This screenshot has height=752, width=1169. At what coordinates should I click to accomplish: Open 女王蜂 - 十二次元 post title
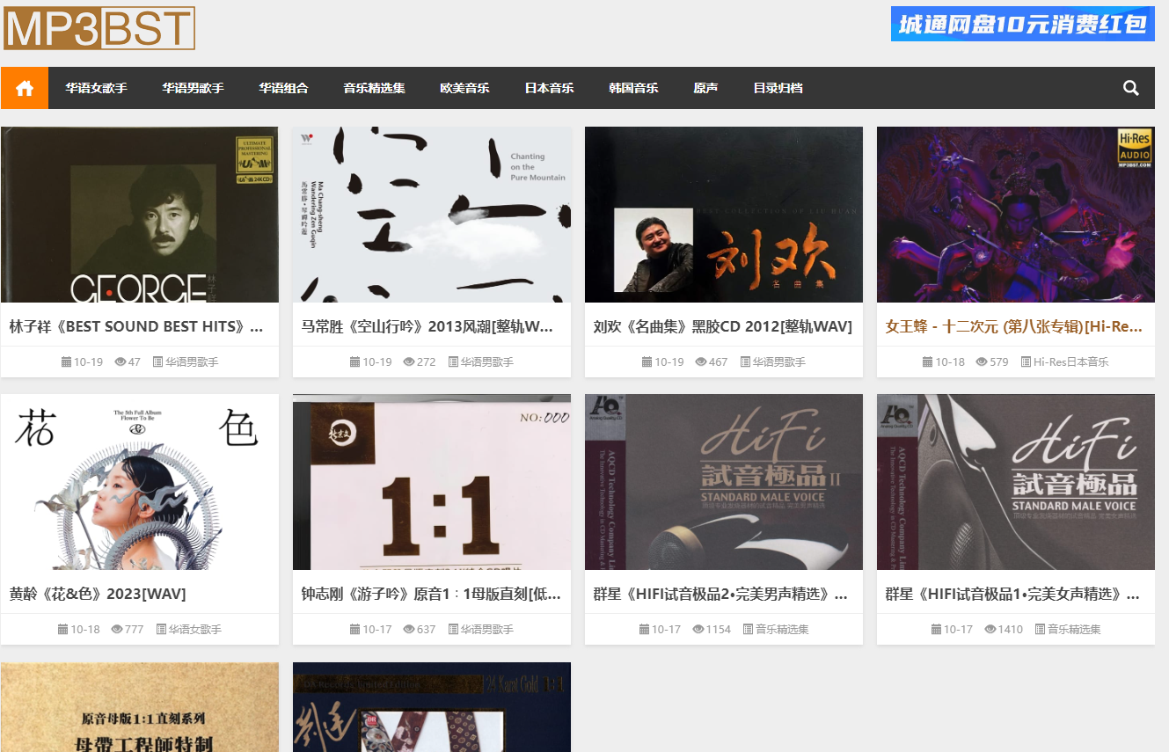[1013, 326]
